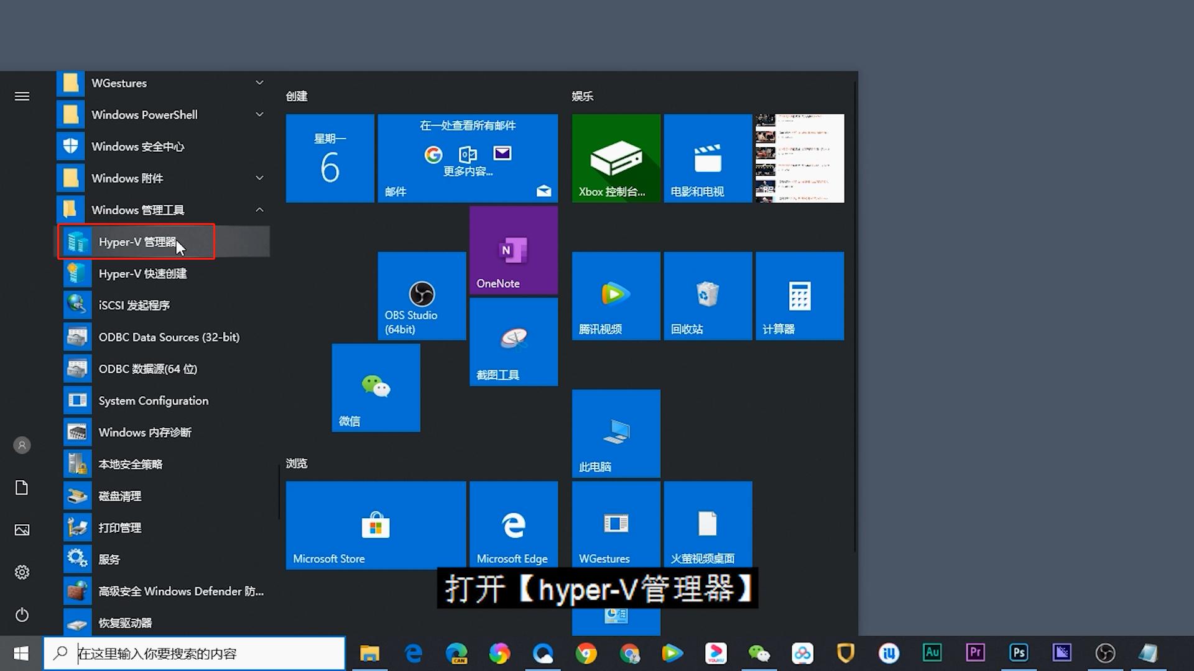Image resolution: width=1194 pixels, height=671 pixels.
Task: Click the power button in the sidebar
Action: (x=22, y=615)
